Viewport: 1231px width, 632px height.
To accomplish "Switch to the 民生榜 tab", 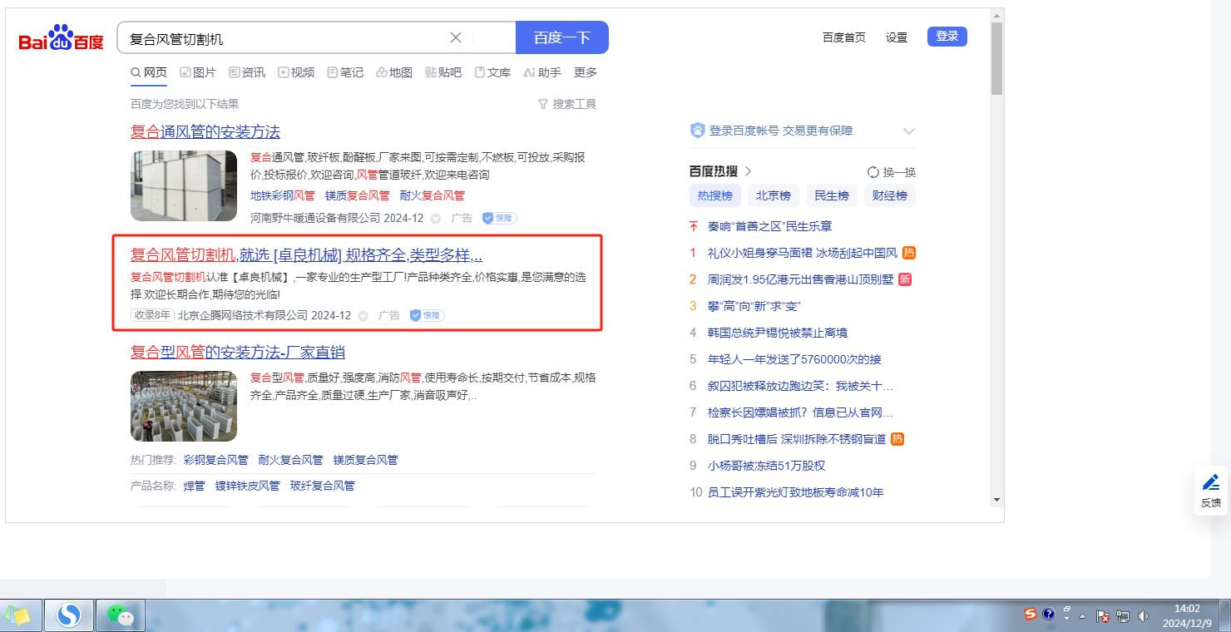I will [832, 196].
